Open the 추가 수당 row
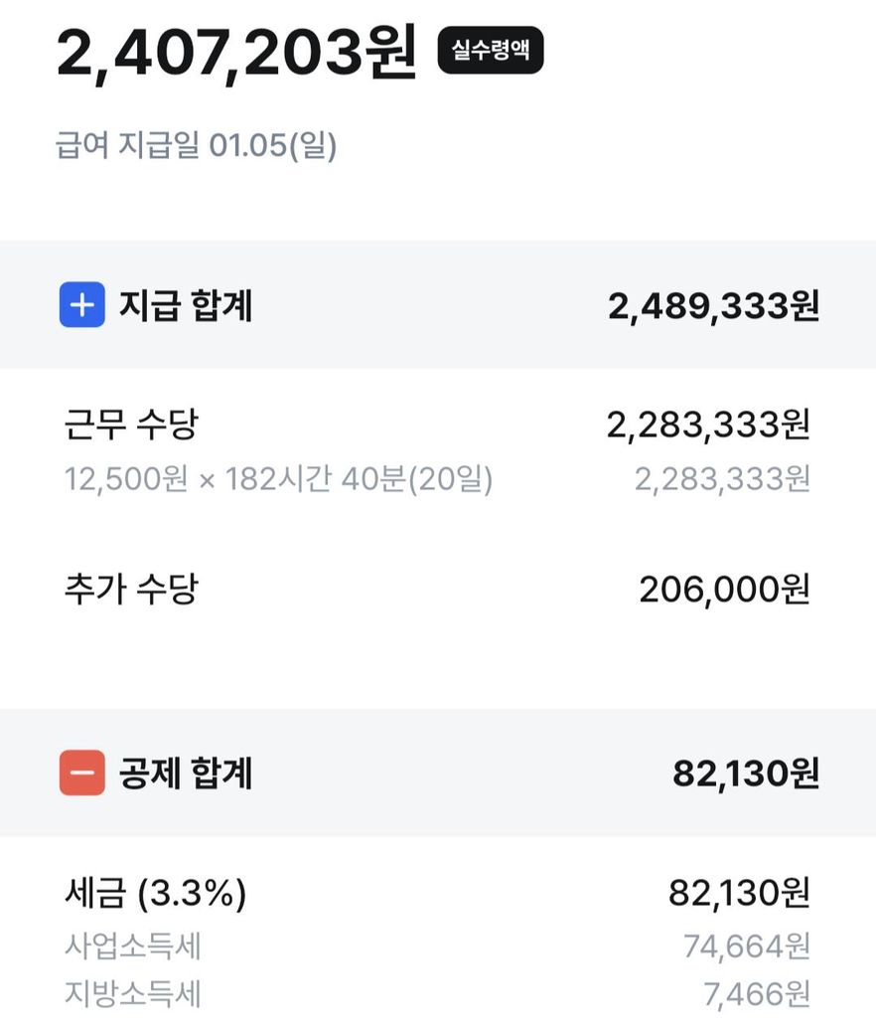 tap(131, 589)
